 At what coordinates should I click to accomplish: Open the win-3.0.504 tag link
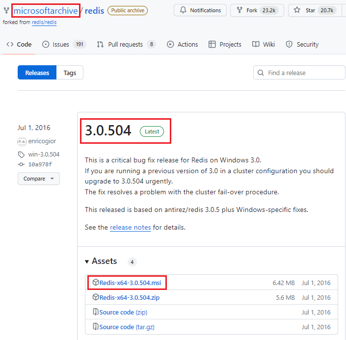pyautogui.click(x=44, y=154)
